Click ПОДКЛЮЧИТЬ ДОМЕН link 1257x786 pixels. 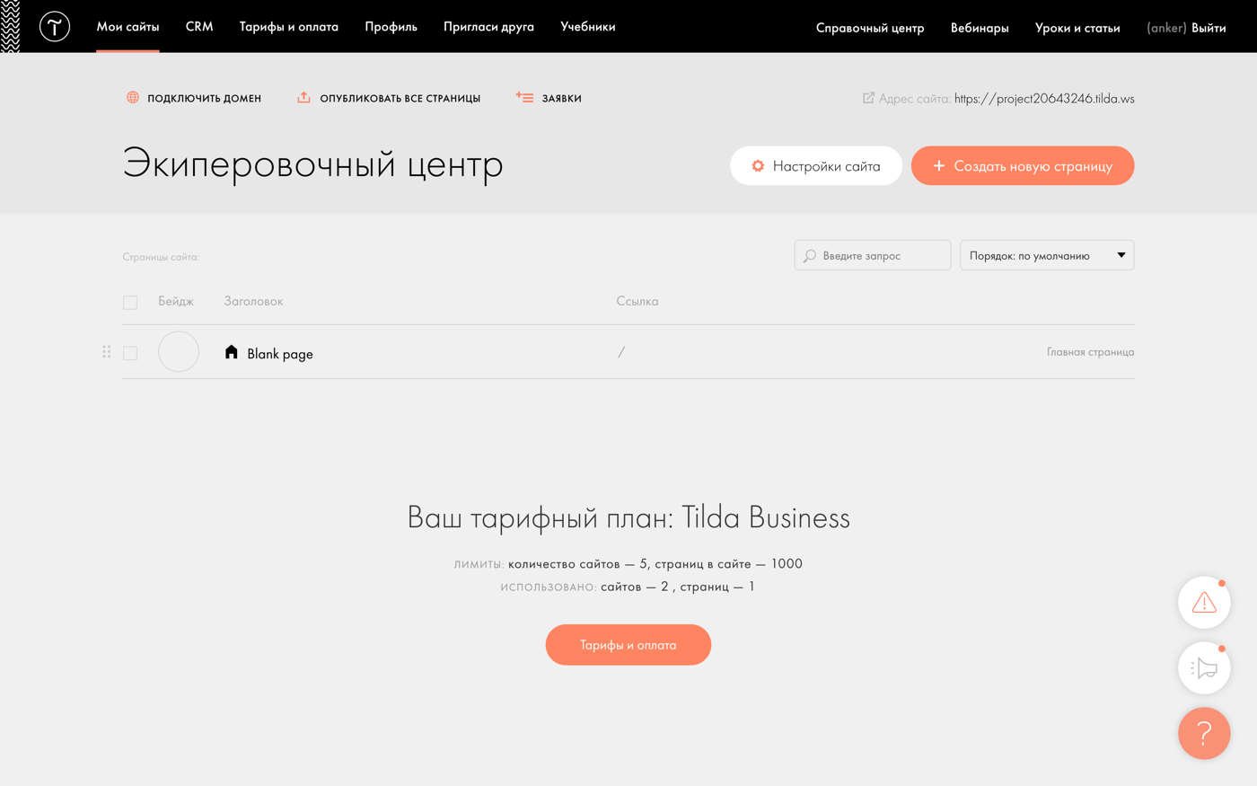[204, 98]
